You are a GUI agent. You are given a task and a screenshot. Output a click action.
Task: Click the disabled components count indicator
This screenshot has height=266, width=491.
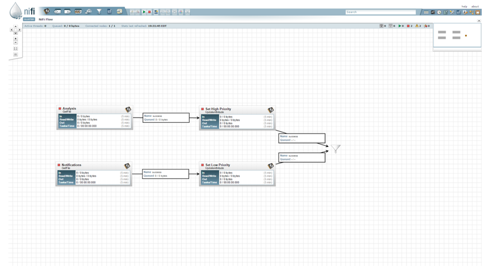[427, 26]
